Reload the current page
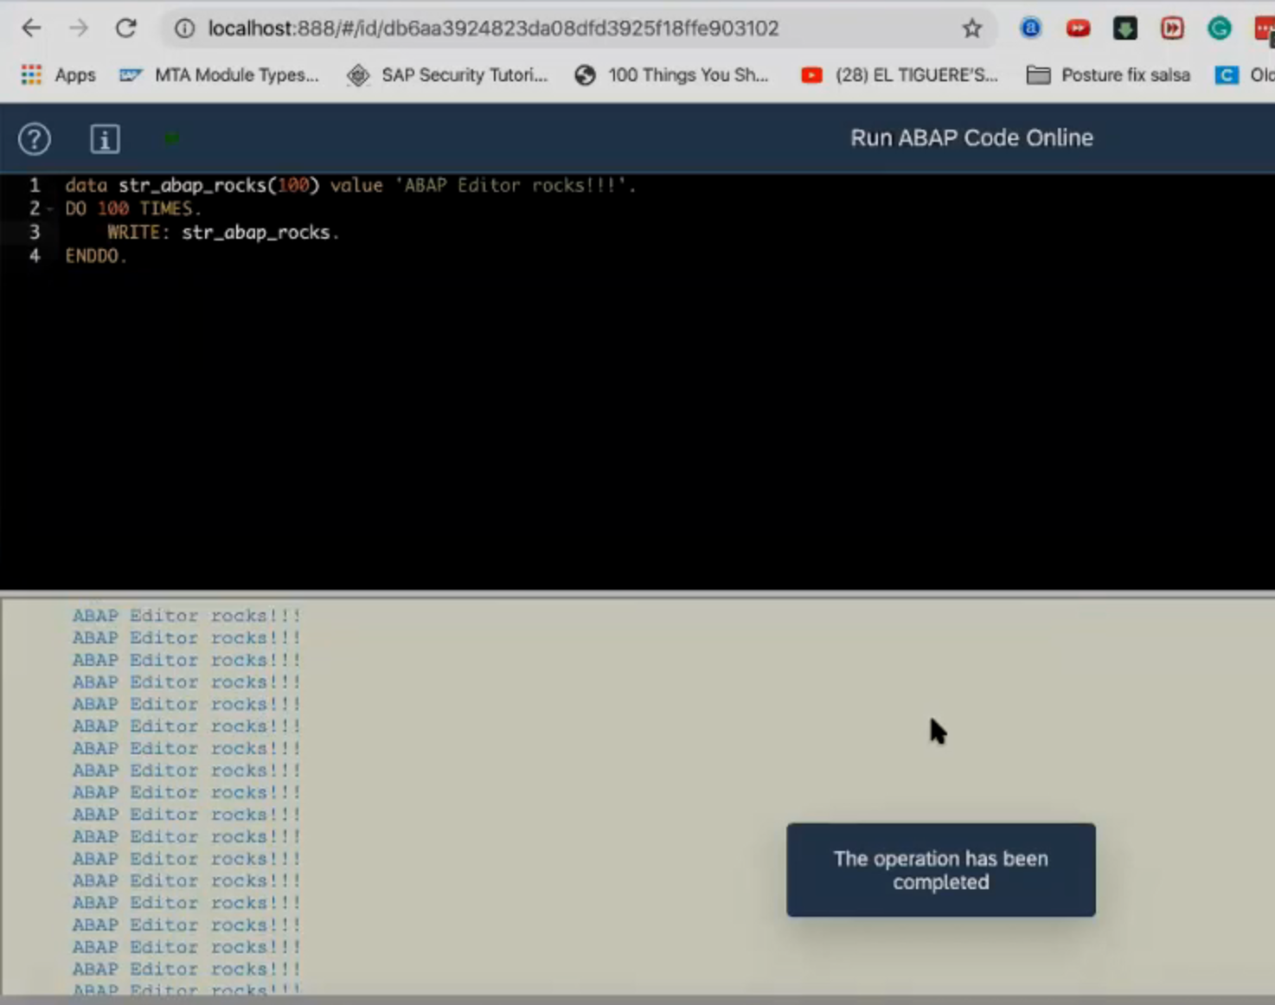Viewport: 1275px width, 1005px height. (x=126, y=28)
